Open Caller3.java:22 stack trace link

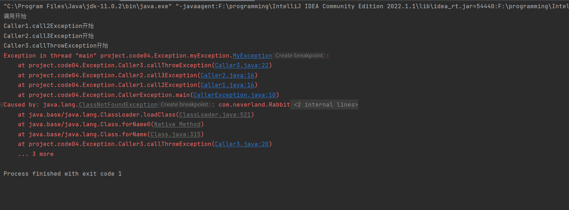(x=242, y=65)
